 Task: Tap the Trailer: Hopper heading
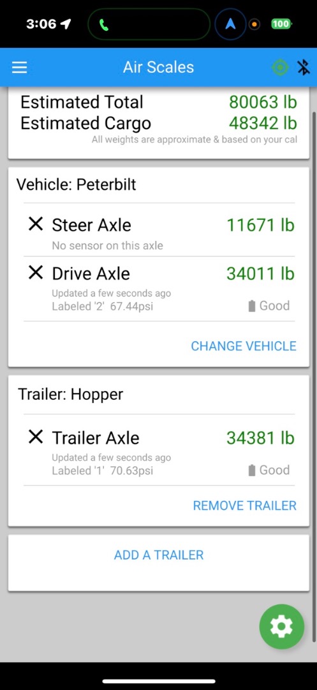[70, 394]
